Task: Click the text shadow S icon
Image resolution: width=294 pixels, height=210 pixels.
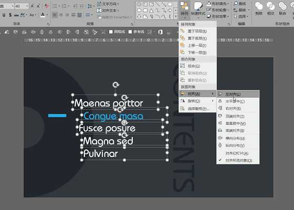Action: point(10,15)
